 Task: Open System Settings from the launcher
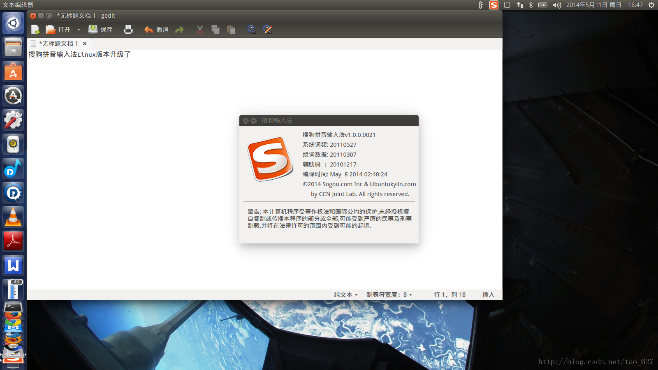[13, 120]
